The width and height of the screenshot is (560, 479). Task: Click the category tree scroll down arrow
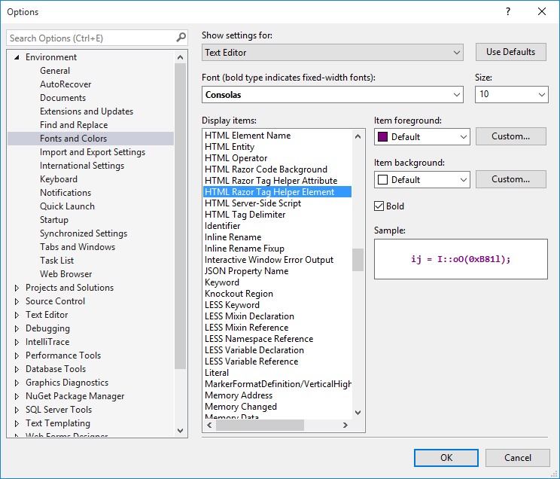pyautogui.click(x=181, y=431)
